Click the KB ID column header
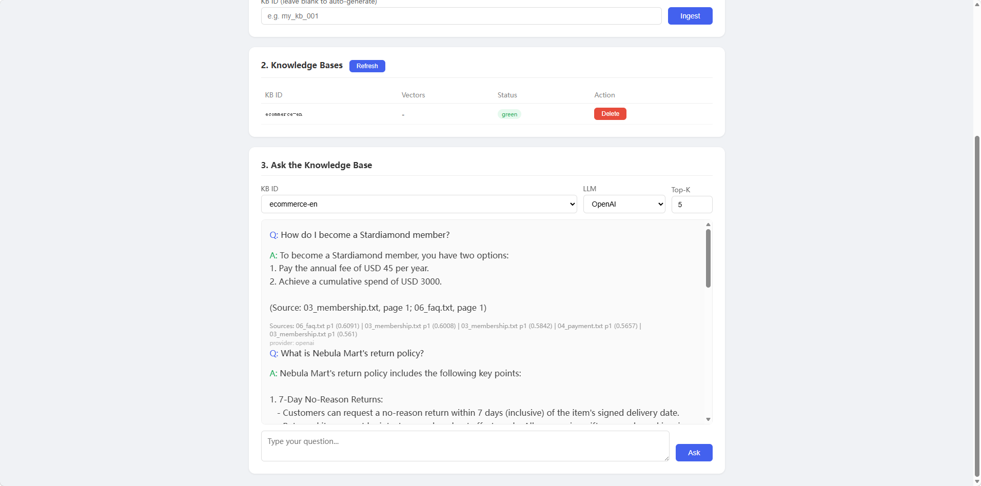 [x=273, y=95]
